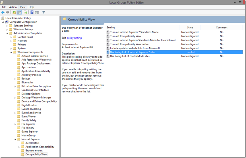Click the Biometrics folder icon
Image resolution: width=246 pixels, height=158 pixels.
pos(19,82)
